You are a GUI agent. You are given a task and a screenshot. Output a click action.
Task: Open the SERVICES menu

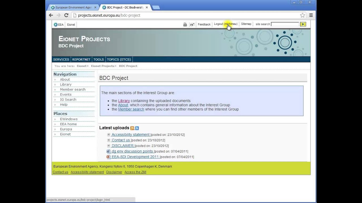point(61,59)
